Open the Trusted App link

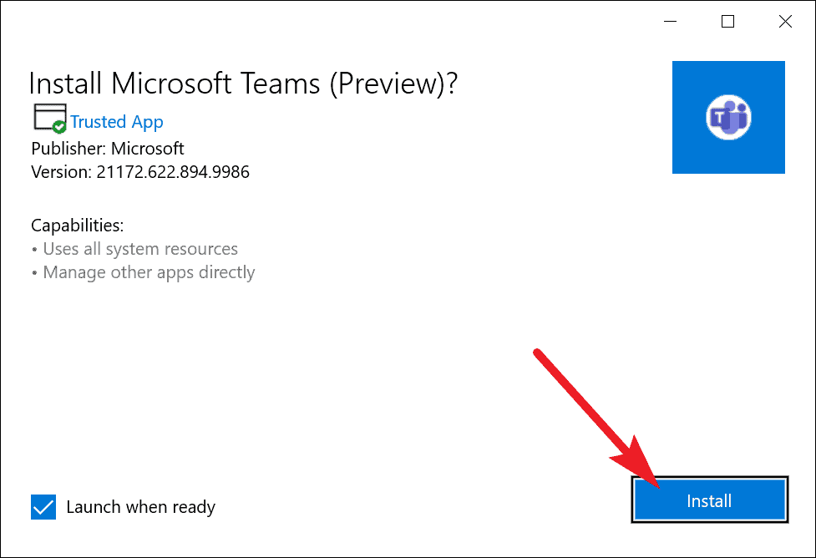tap(117, 122)
